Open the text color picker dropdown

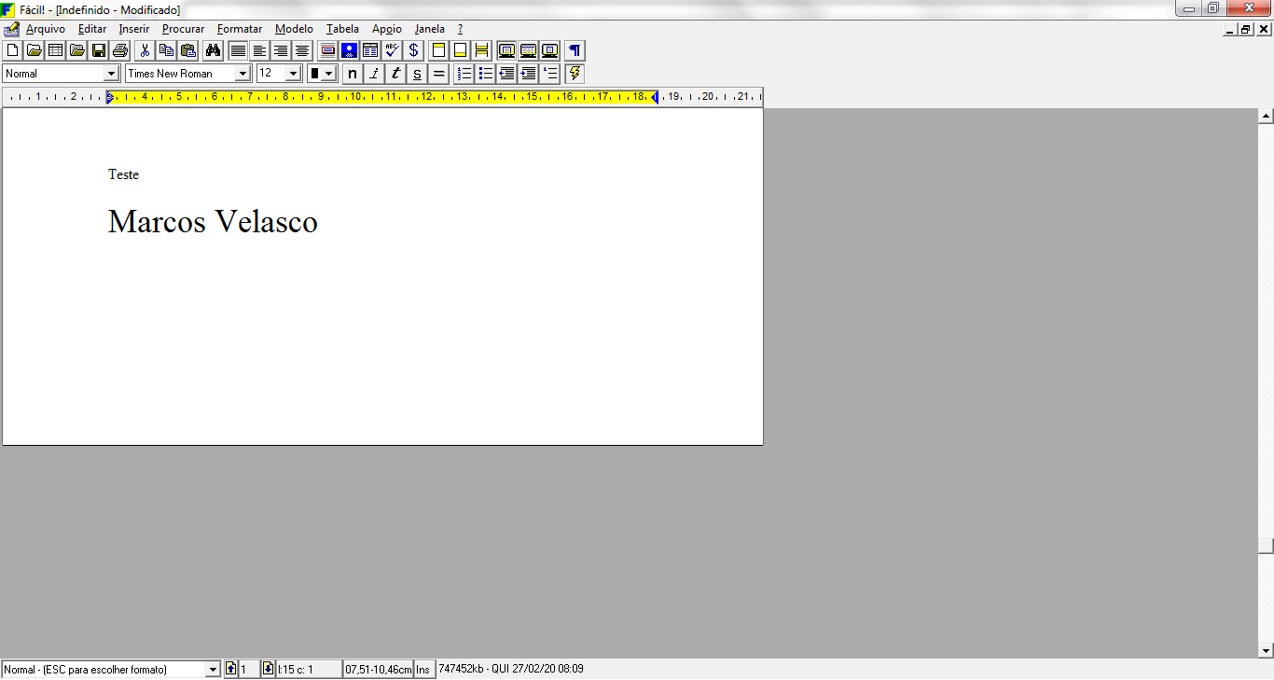[328, 74]
